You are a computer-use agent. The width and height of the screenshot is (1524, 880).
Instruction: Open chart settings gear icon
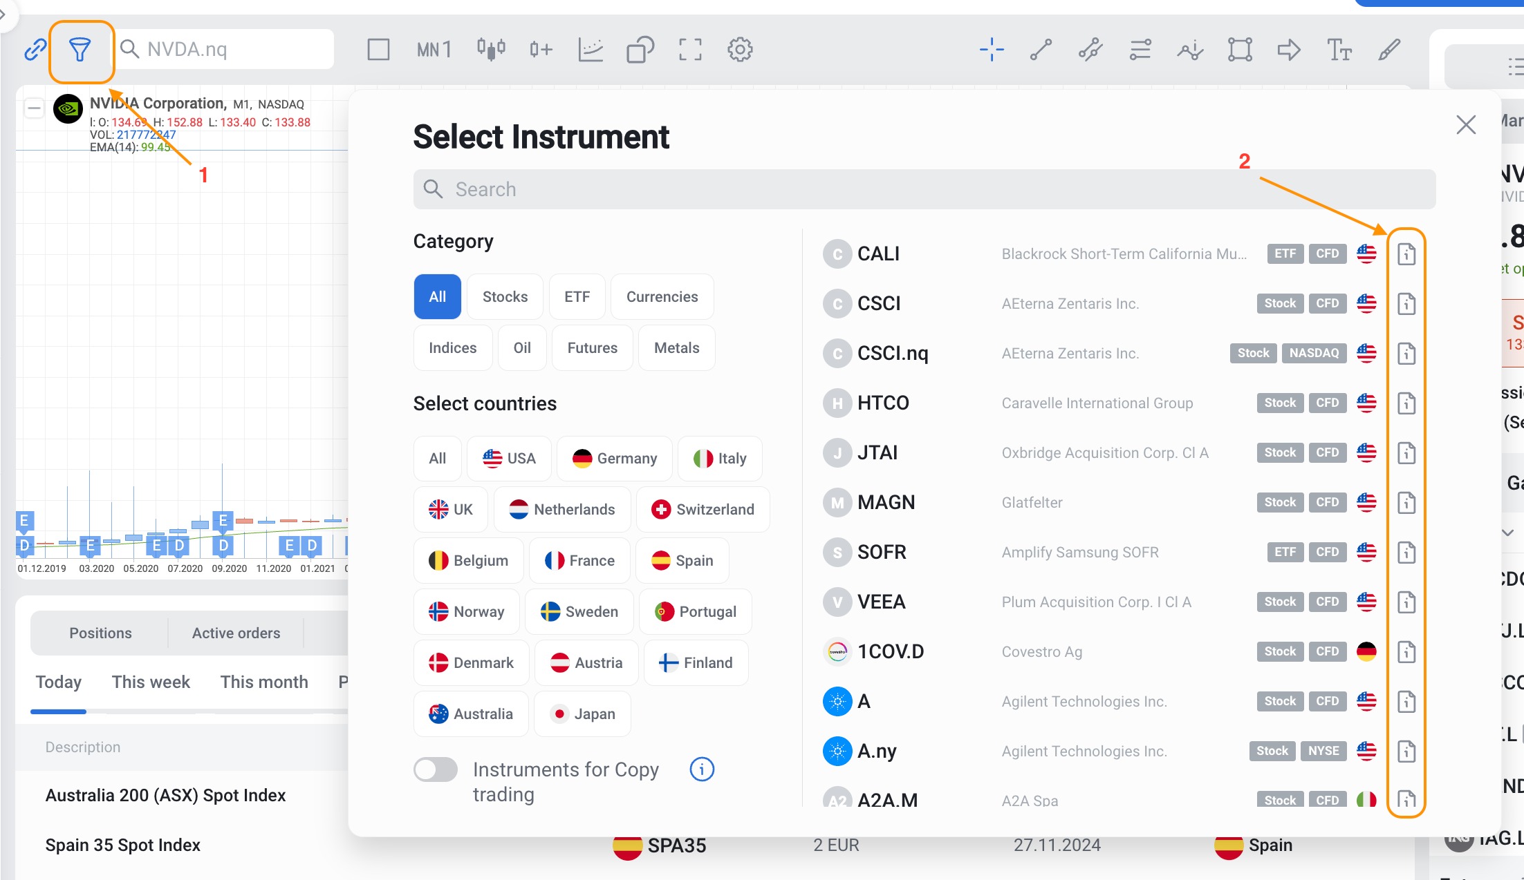[740, 50]
